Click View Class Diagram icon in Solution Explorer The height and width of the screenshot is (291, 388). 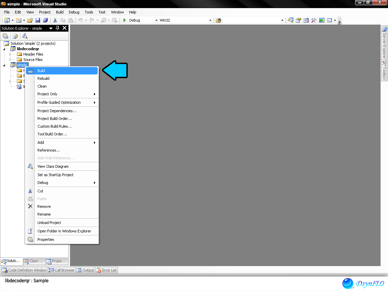25,36
